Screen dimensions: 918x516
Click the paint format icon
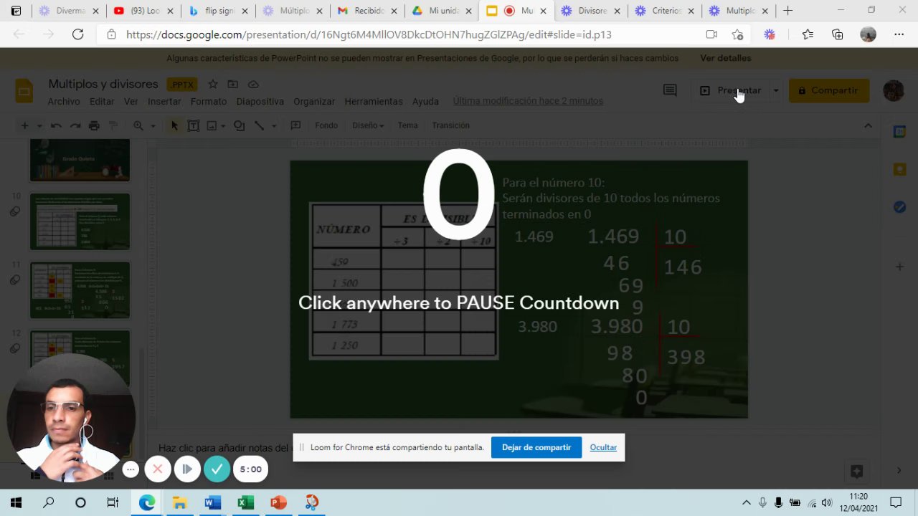click(x=113, y=125)
